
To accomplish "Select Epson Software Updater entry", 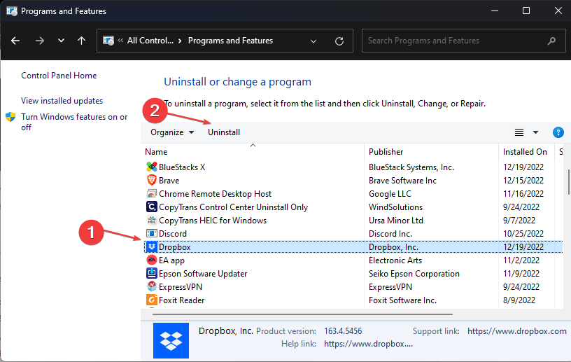I will click(x=203, y=273).
